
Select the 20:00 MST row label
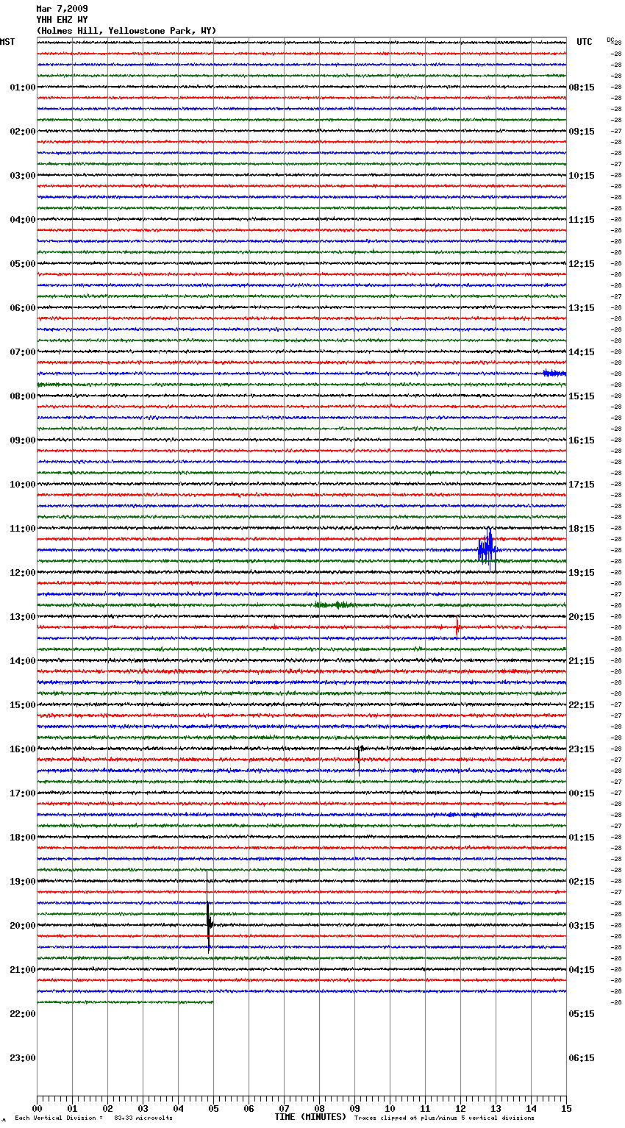point(23,926)
